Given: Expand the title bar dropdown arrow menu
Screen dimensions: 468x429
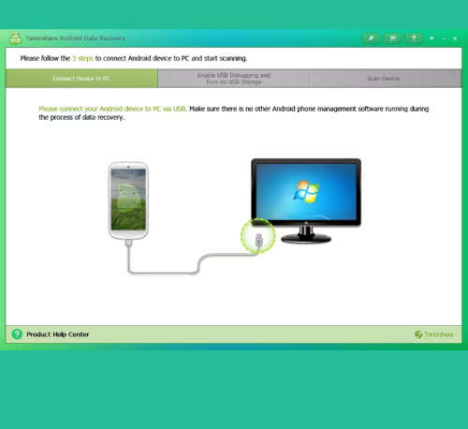Looking at the screenshot, I should [431, 38].
